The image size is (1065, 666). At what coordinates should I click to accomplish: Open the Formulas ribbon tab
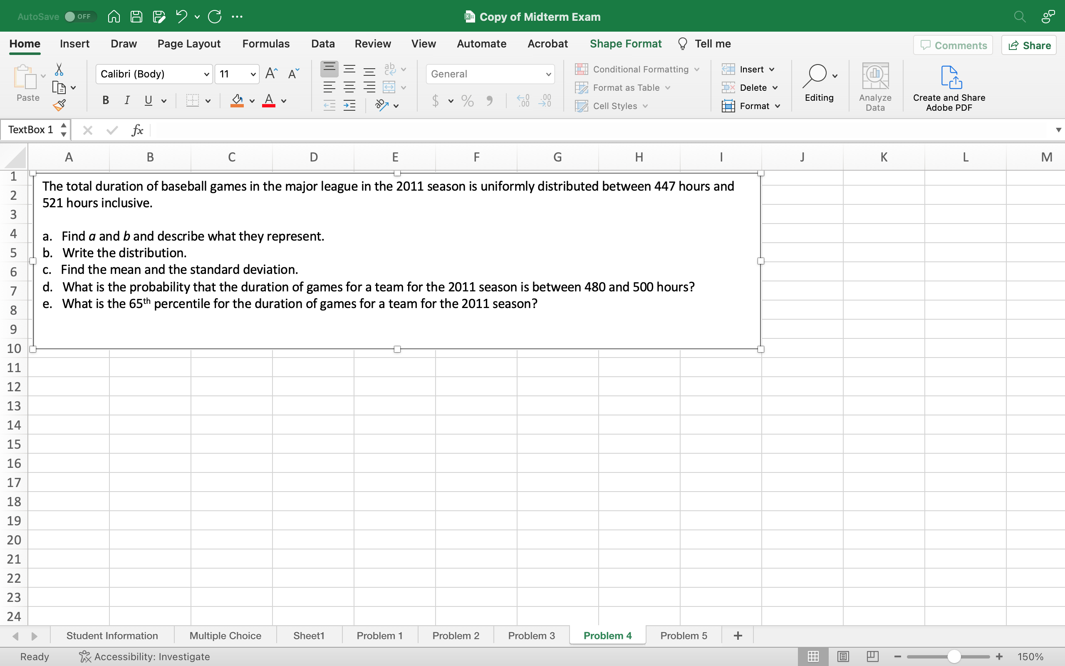(x=266, y=44)
